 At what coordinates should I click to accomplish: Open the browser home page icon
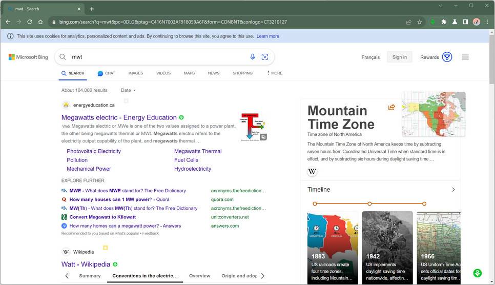40,22
